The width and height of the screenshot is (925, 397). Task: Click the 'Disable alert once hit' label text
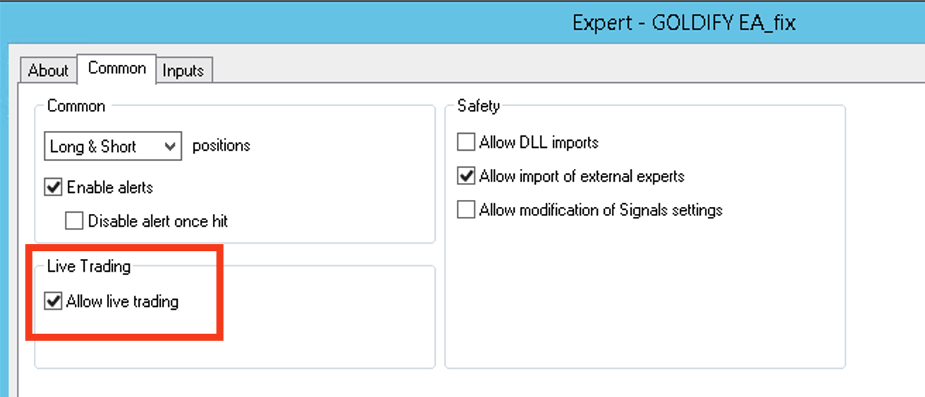(x=158, y=221)
